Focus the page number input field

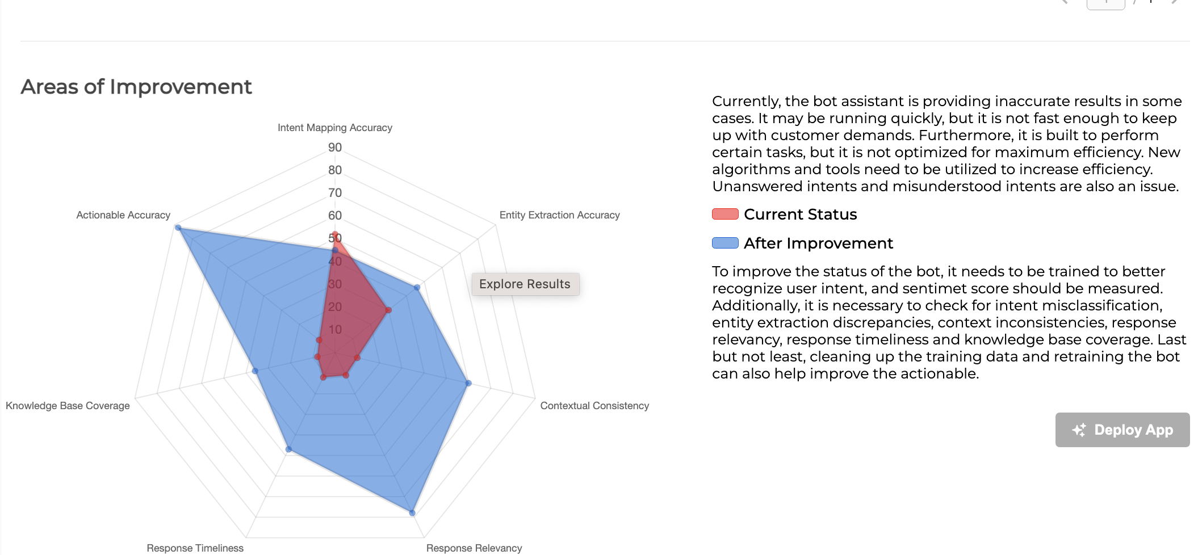(1105, 3)
